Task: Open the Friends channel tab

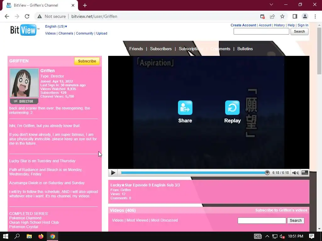Action: point(136,49)
